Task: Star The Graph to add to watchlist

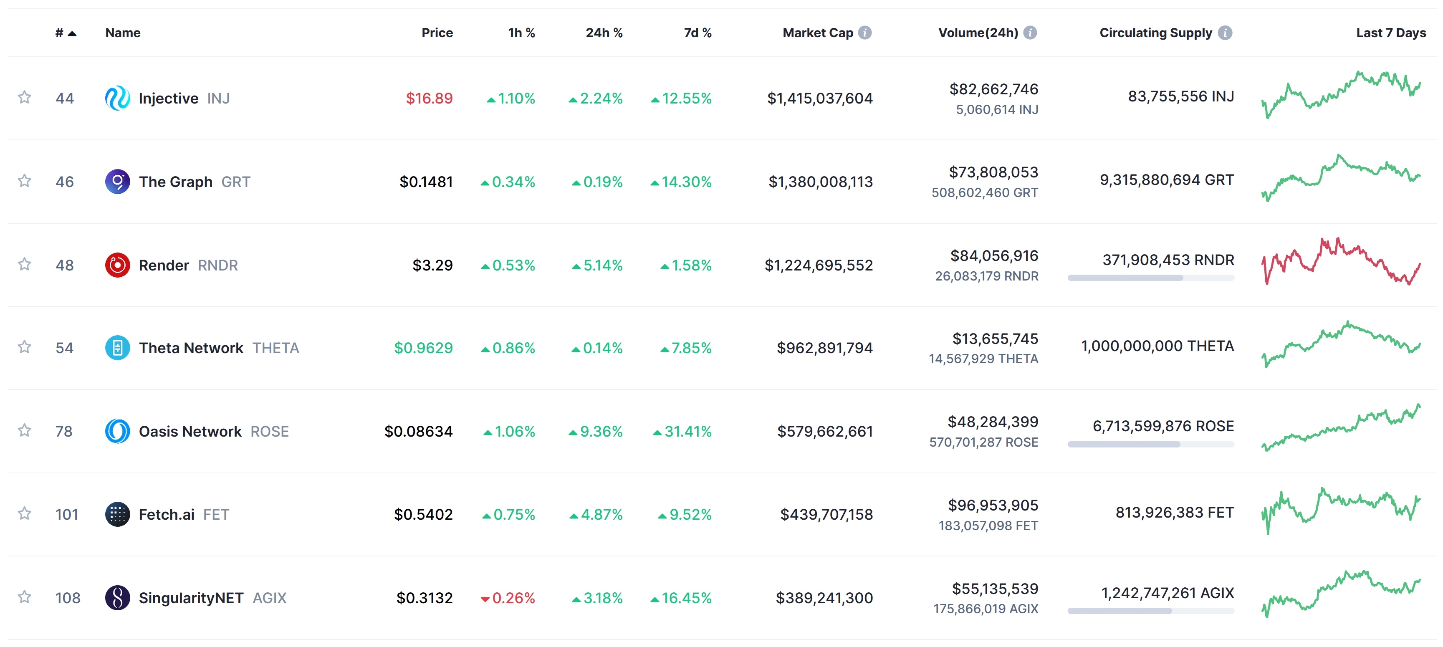Action: [24, 181]
